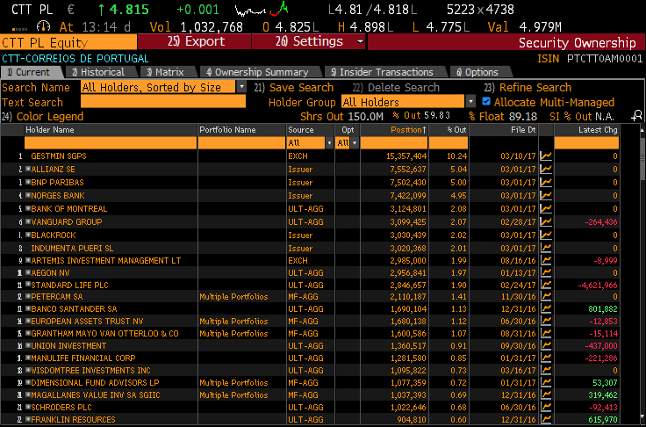Viewport: 646px width, 427px height.
Task: Click the intraday price sparkline chart
Action: [x=262, y=9]
